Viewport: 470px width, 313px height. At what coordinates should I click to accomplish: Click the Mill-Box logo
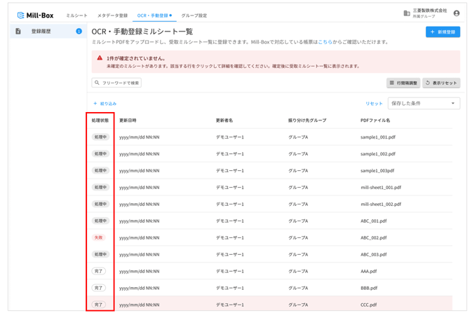[35, 15]
